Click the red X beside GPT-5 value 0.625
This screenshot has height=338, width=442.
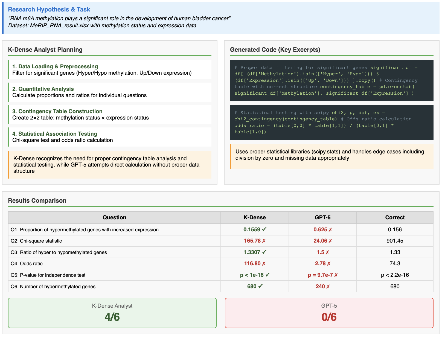(330, 230)
